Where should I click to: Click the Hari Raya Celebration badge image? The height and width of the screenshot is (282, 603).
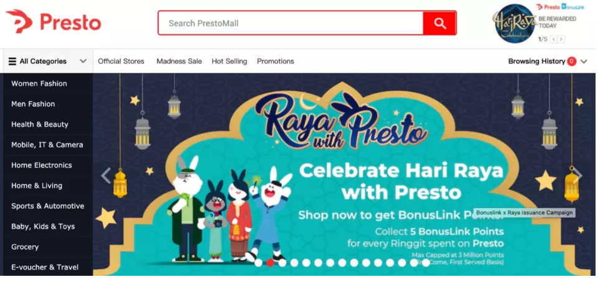[x=515, y=24]
